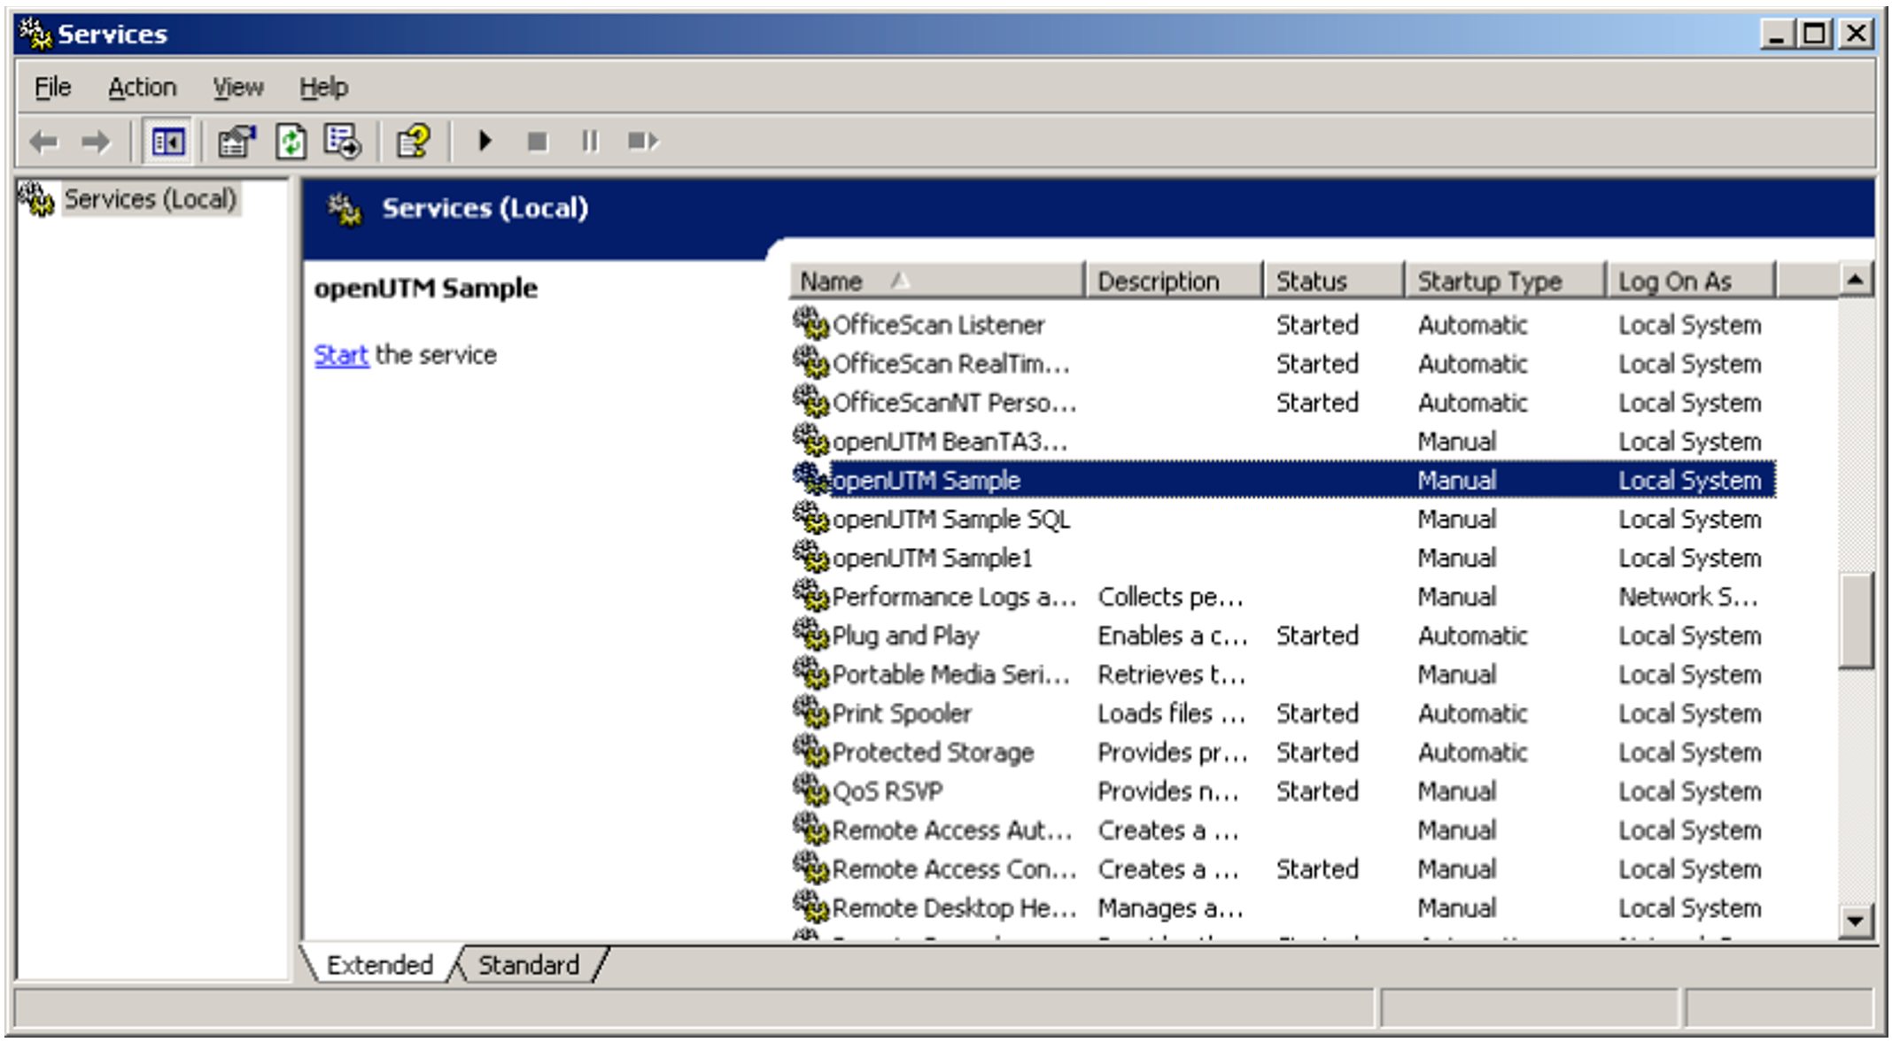Image resolution: width=1892 pixels, height=1042 pixels.
Task: Open the Help toolbar icon
Action: [x=413, y=142]
